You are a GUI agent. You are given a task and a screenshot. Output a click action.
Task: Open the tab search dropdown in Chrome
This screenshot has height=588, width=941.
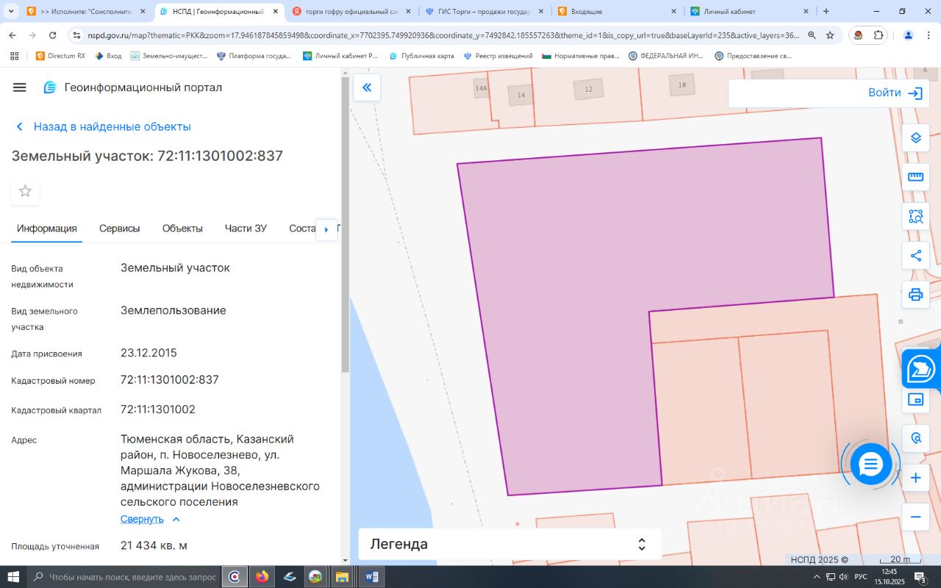coord(11,11)
